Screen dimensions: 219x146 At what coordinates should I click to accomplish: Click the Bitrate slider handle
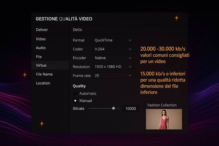(x=114, y=108)
